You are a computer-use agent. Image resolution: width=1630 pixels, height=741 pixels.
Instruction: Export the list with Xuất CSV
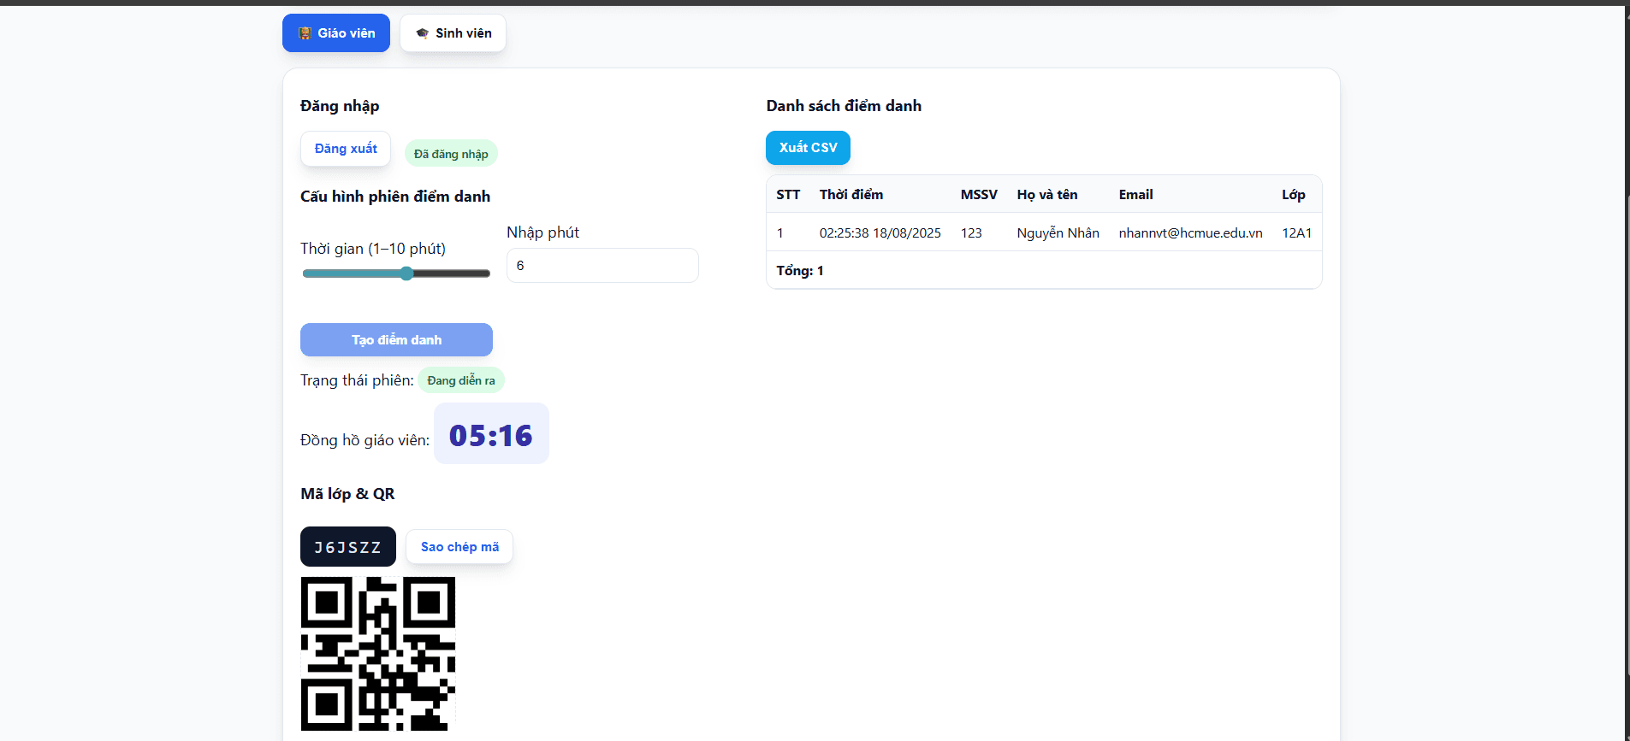click(808, 147)
